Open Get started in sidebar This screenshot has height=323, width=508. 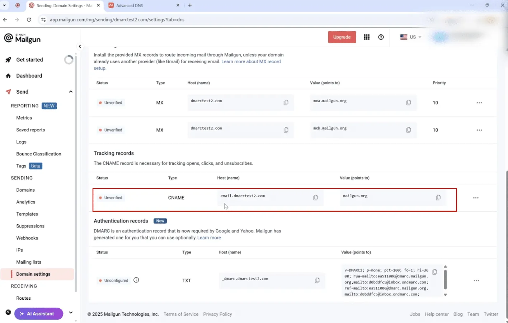[29, 60]
